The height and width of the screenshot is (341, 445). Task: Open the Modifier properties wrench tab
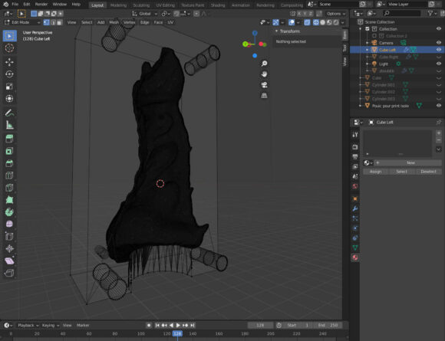click(x=355, y=208)
